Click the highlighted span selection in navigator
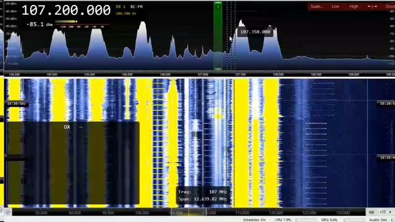Viewport: 395px width, 222px height. point(189,212)
